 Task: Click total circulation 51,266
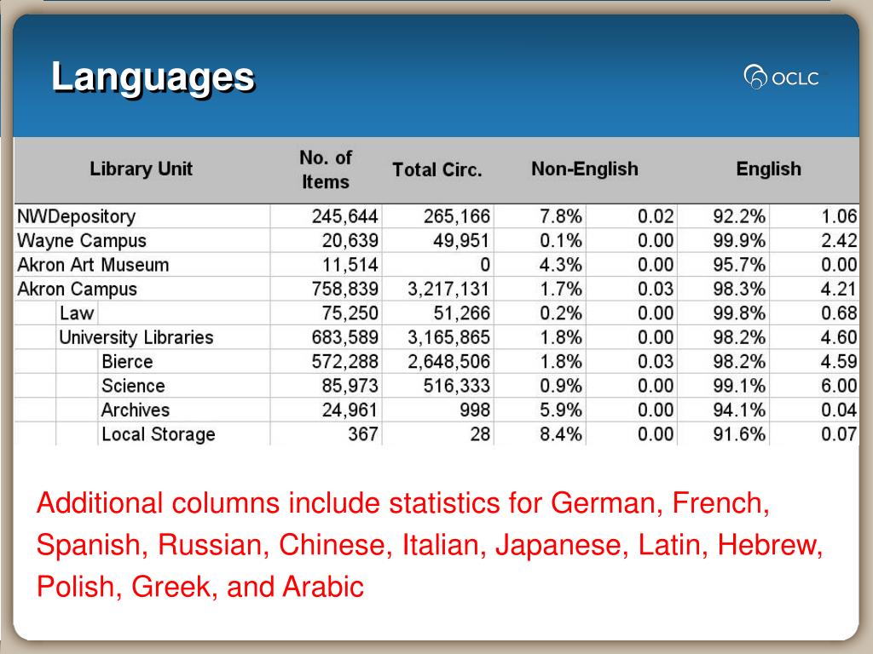click(x=462, y=313)
